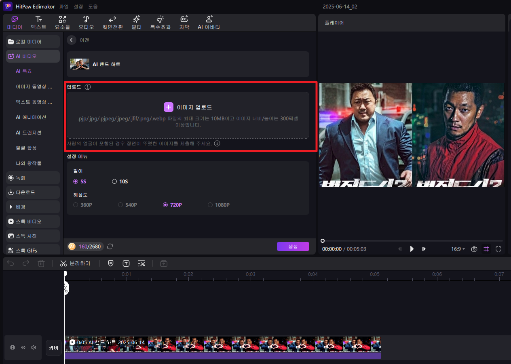511x364 pixels.
Task: Click the delete trash icon
Action: pos(41,263)
